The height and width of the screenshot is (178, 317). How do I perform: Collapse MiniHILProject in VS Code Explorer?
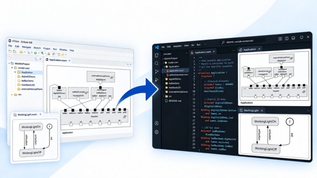163,59
